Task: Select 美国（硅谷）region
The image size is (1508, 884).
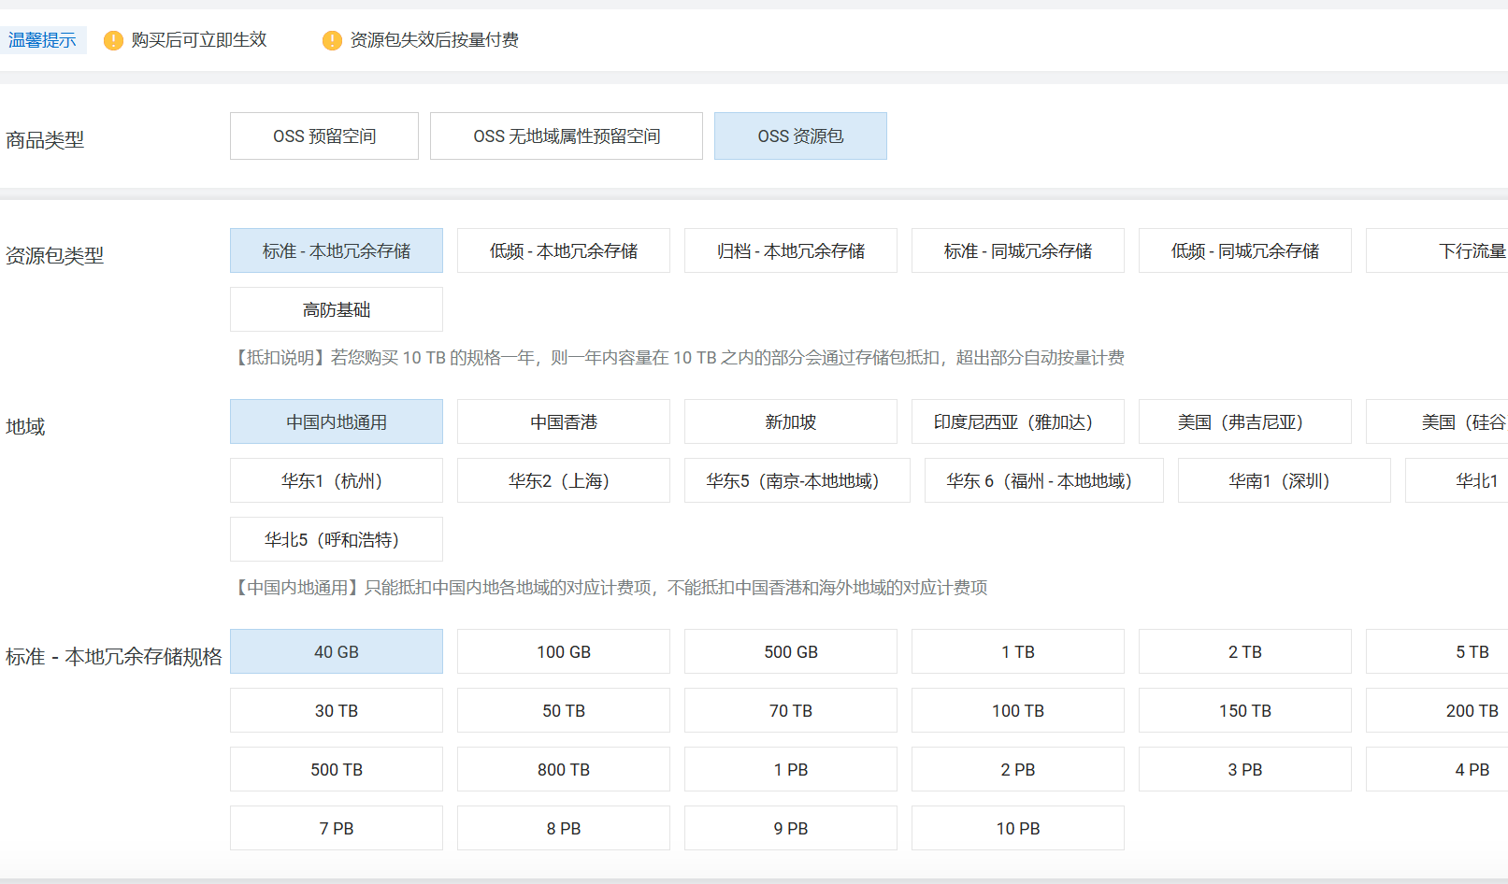Action: 1437,421
